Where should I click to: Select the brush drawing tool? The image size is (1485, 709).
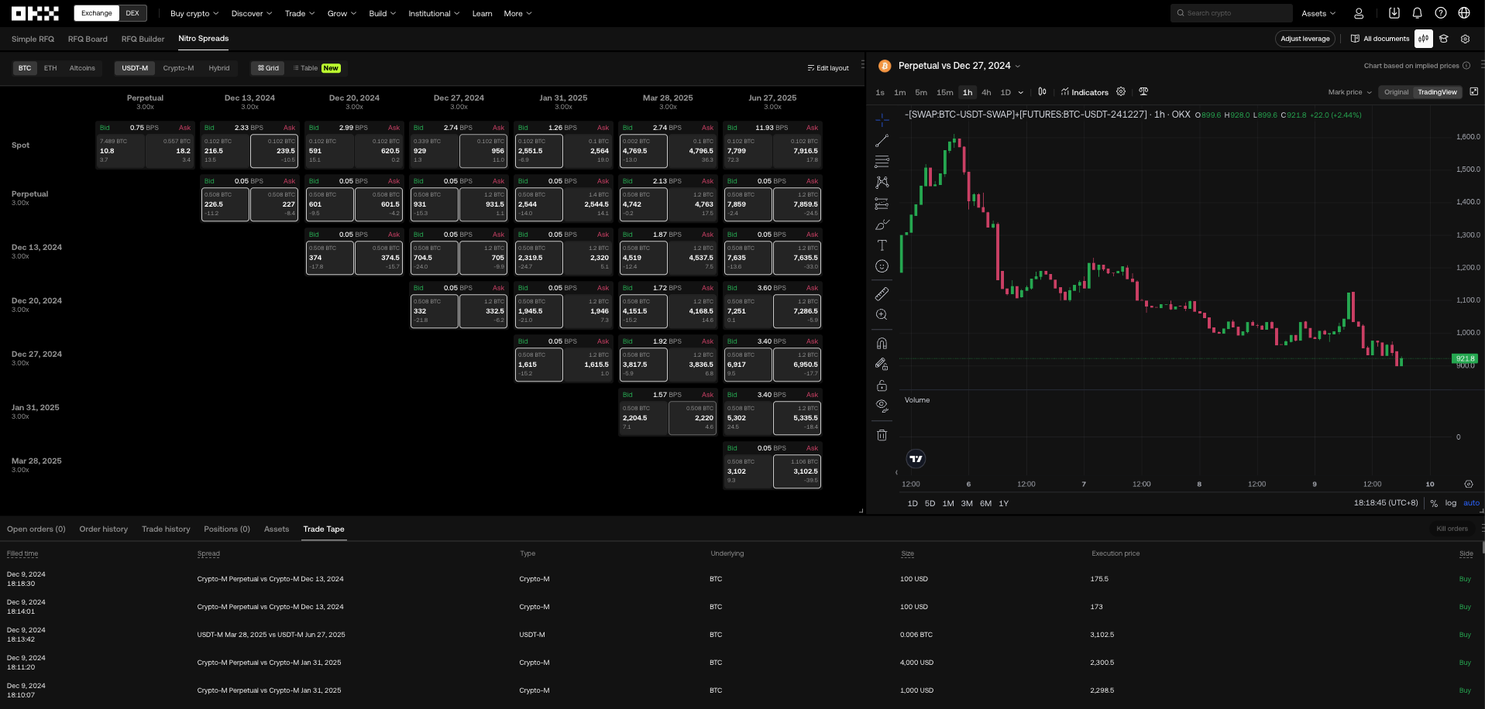pos(882,224)
